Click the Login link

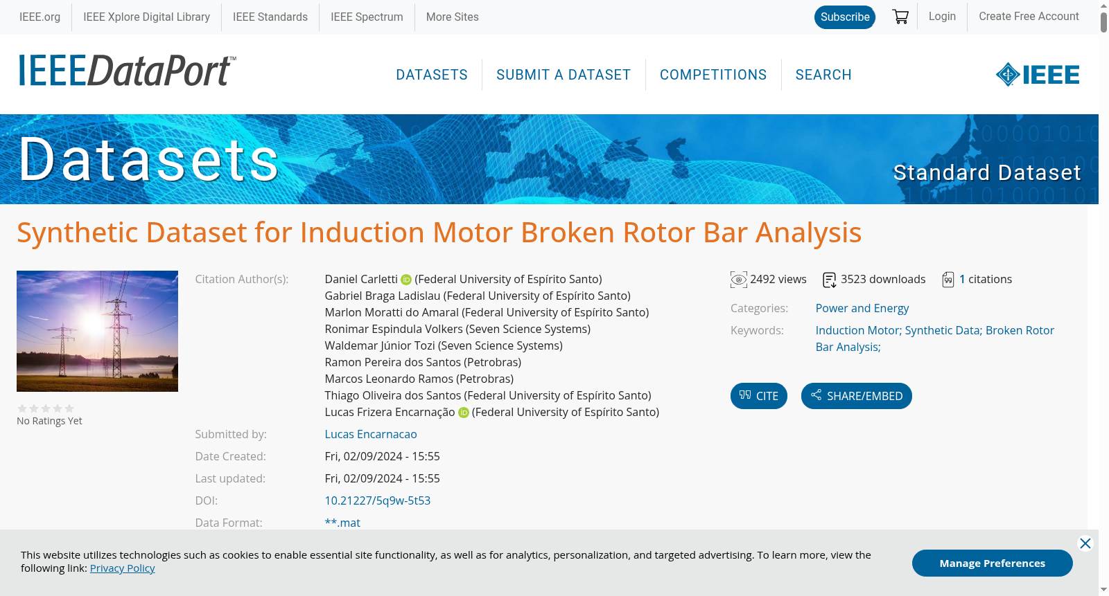[942, 17]
